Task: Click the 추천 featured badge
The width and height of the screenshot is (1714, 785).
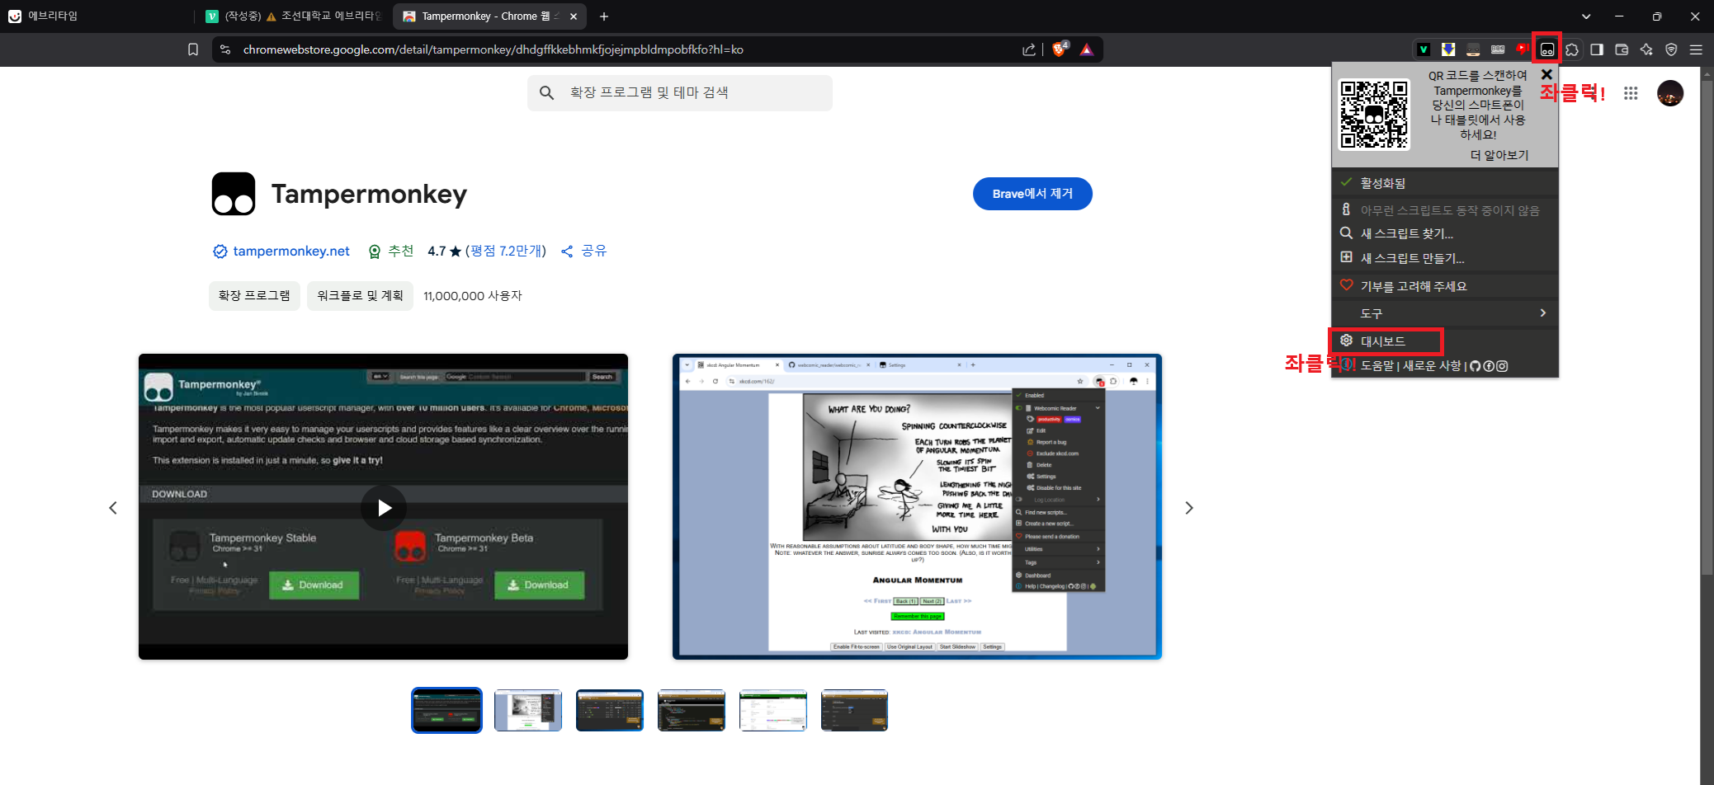Action: [391, 251]
